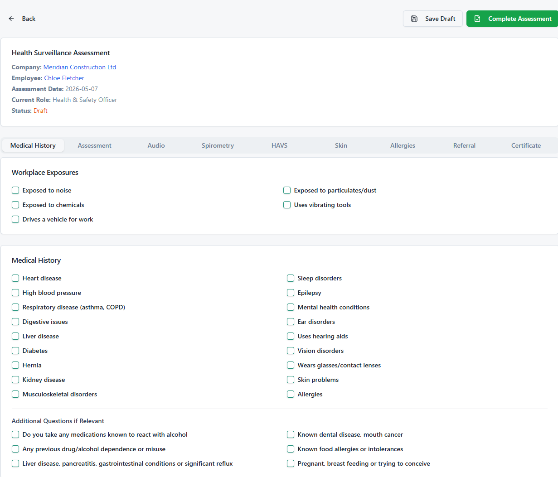Check Respiratory disease (asthma, COPD)

pyautogui.click(x=15, y=307)
